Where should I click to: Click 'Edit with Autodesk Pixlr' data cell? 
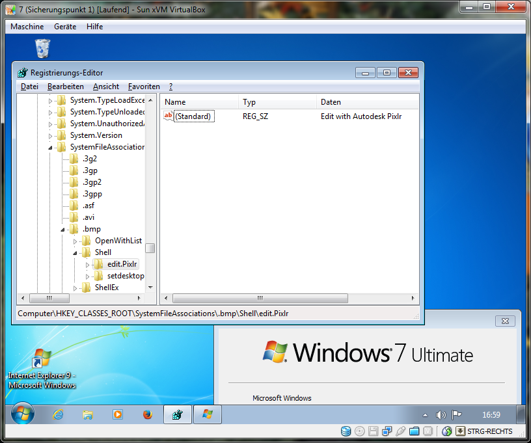pos(361,116)
